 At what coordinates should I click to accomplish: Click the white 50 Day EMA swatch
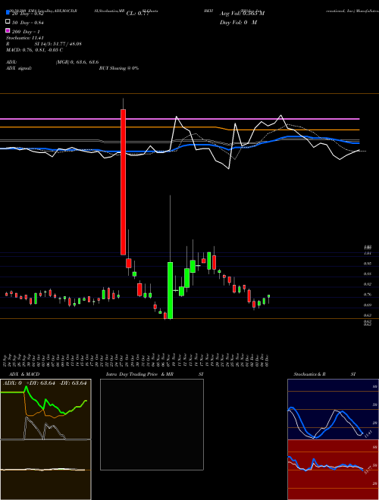pyautogui.click(x=8, y=22)
